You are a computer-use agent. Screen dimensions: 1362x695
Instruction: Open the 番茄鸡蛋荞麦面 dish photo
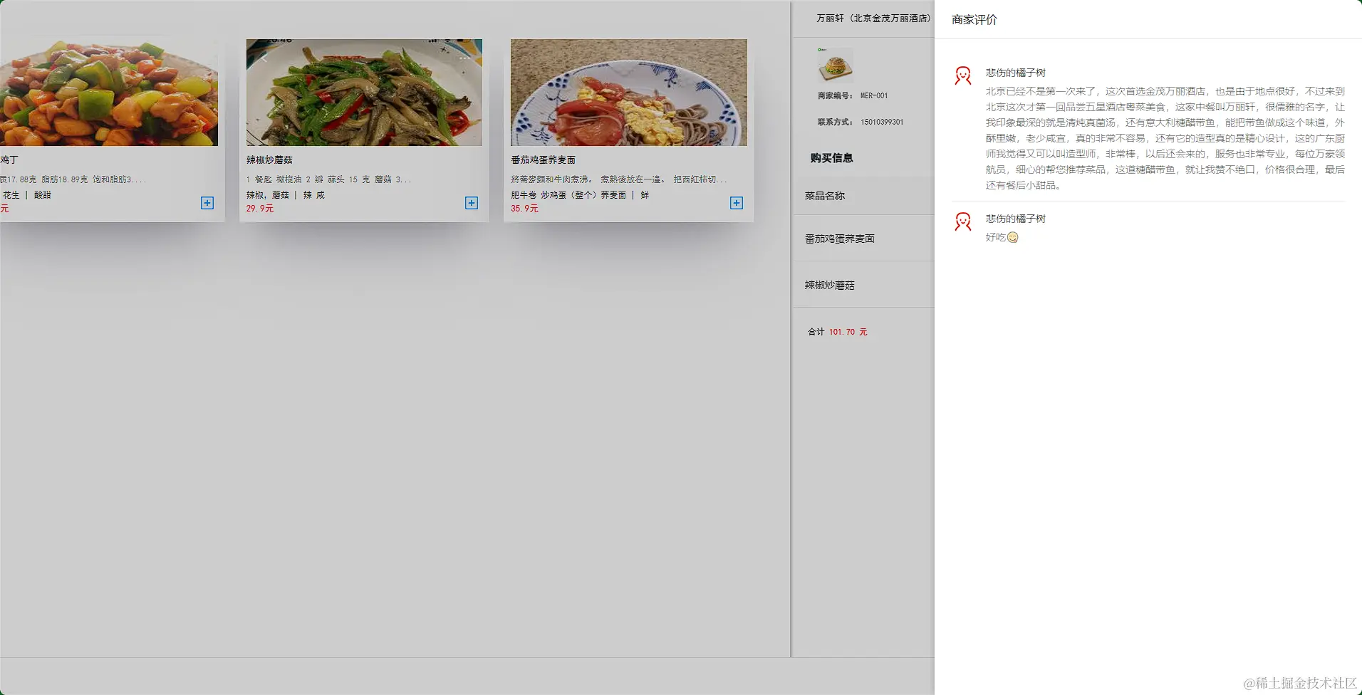(629, 93)
